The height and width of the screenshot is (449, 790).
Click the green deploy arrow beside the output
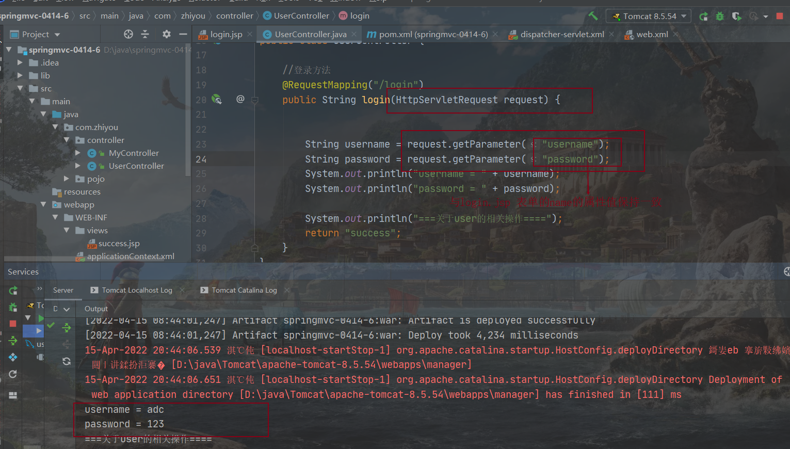[67, 327]
